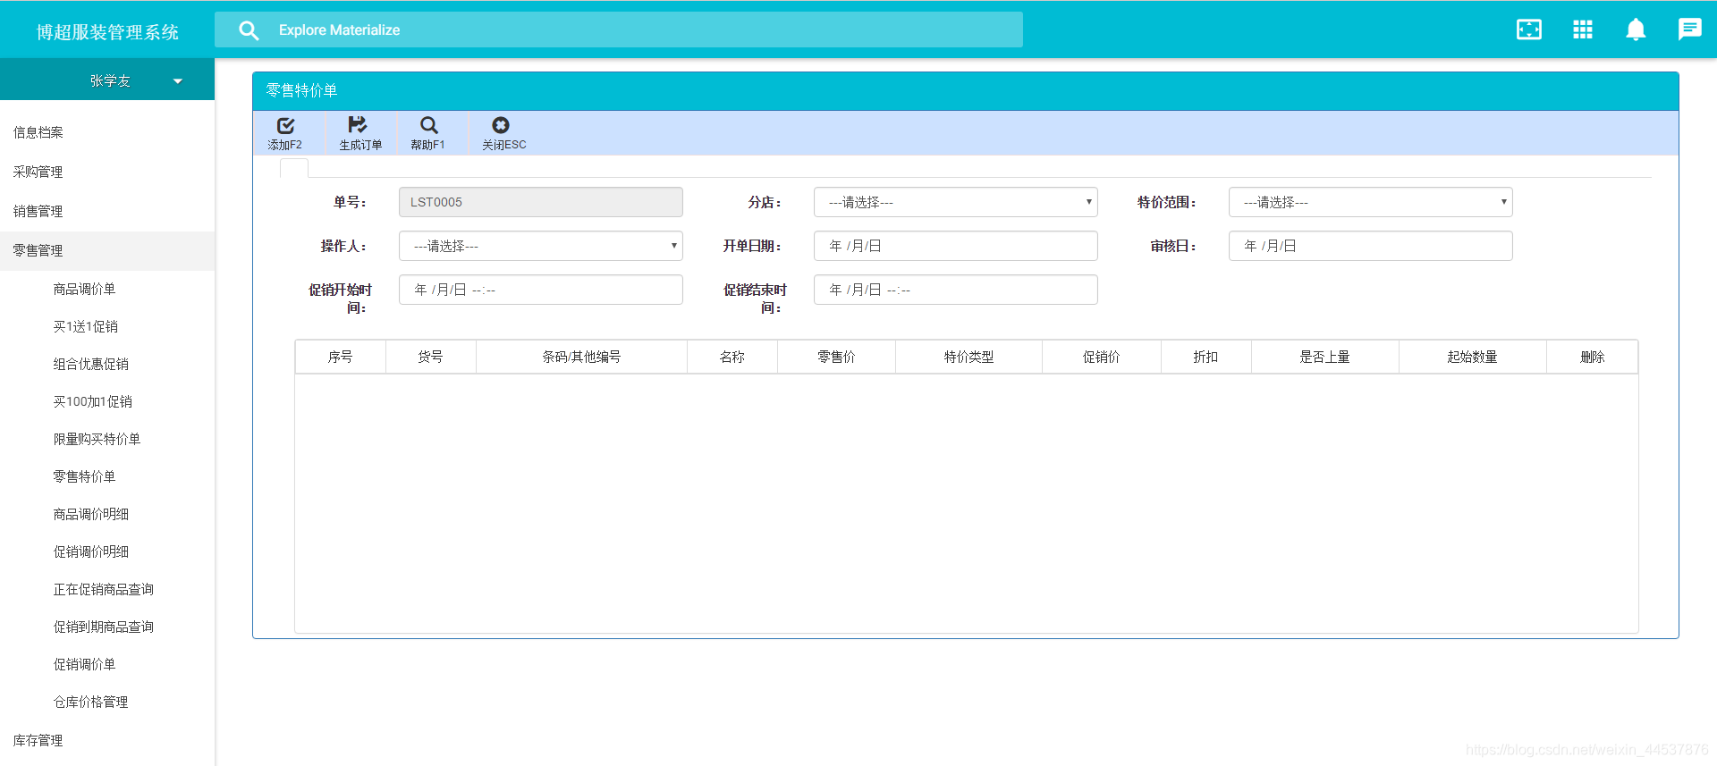Select 商品调价单 submenu item
Viewport: 1717px width, 766px height.
point(84,289)
